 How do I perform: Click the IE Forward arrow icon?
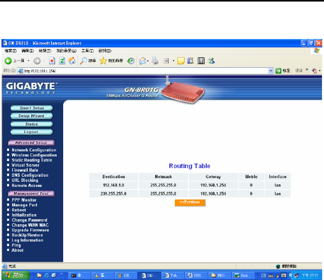[x=37, y=61]
